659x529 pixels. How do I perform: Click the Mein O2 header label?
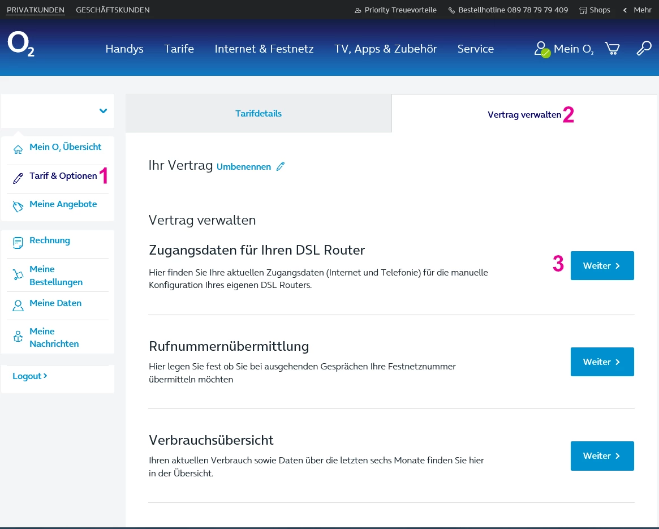(573, 49)
